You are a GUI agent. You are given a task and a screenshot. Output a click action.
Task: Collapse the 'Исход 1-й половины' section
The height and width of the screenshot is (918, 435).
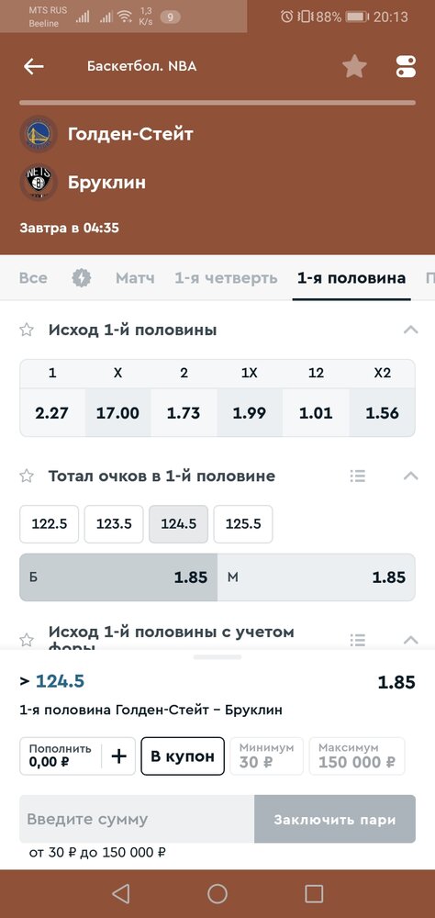tap(411, 330)
